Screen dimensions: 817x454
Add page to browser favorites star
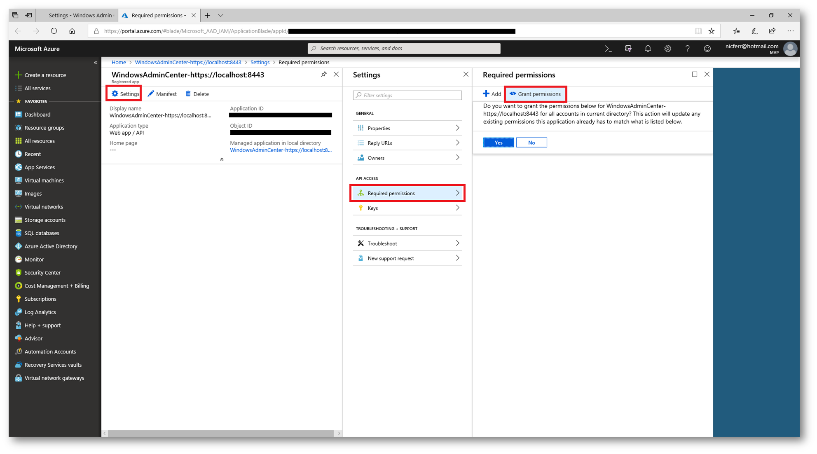coord(712,31)
